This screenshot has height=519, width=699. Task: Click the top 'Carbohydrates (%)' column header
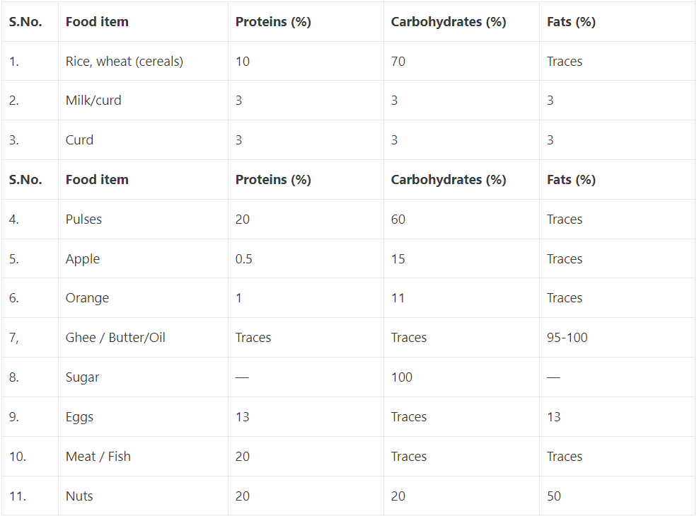(449, 22)
